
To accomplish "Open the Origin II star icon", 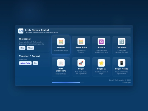I will [x=101, y=63].
